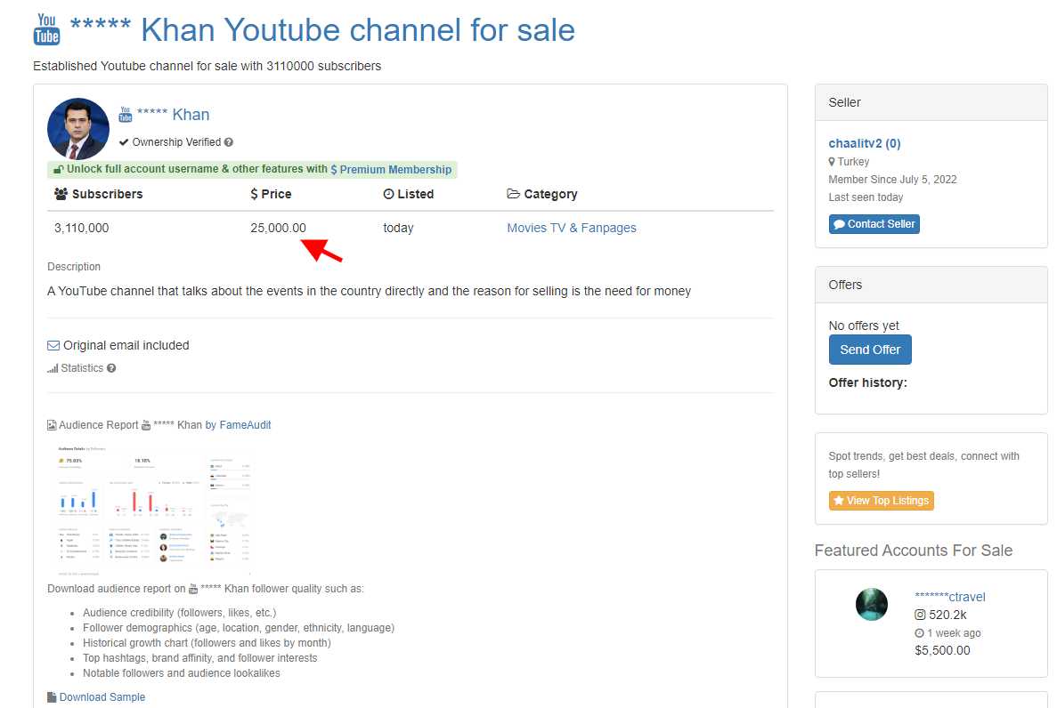The width and height of the screenshot is (1057, 708).
Task: Open seller profile chaalitv2 (0)
Action: (x=864, y=143)
